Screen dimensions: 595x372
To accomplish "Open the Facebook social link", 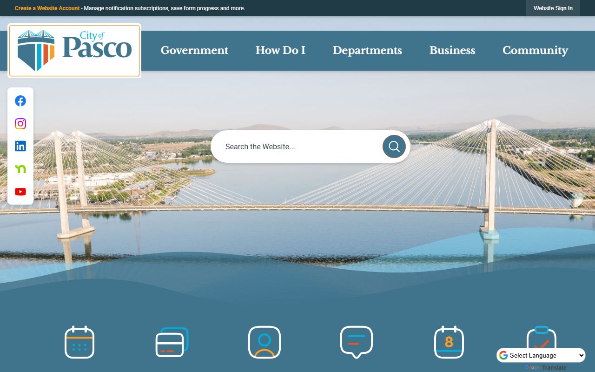I will [20, 101].
